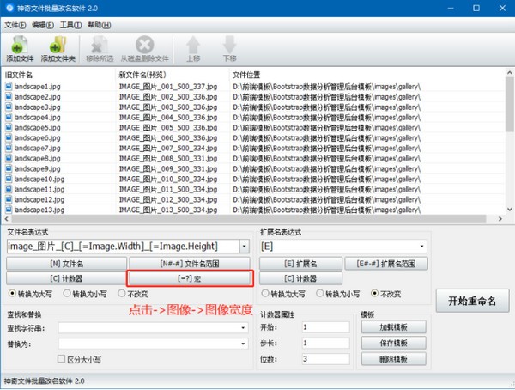This screenshot has height=390, width=515.
Task: Open the 扩展名表达式 [E] dropdown
Action: click(421, 247)
